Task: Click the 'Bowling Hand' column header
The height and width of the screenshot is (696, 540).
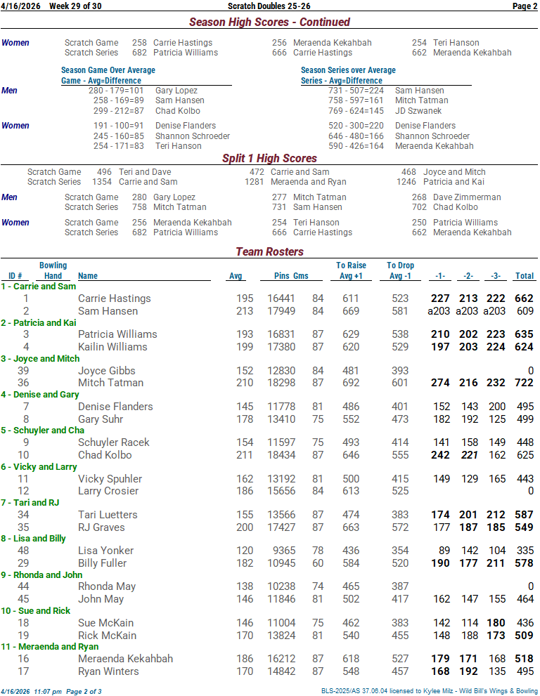Action: point(53,271)
